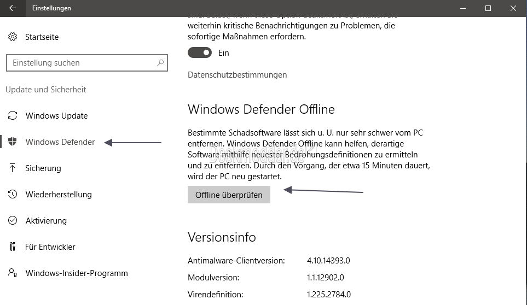
Task: Click the Windows Defender Offline heading
Action: [x=261, y=109]
